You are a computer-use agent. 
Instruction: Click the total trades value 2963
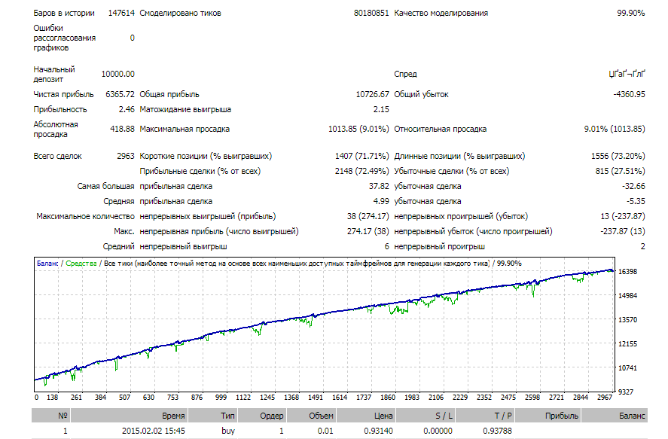(x=126, y=157)
